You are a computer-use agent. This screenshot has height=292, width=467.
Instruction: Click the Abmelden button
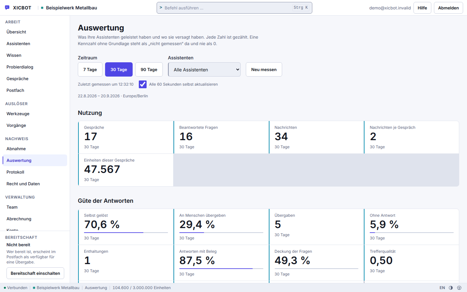(449, 8)
